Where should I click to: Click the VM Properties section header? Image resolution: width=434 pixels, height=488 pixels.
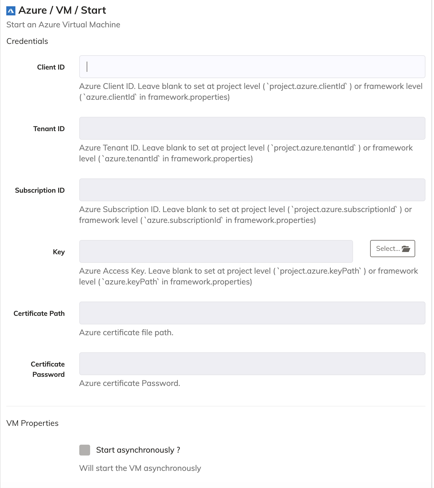pyautogui.click(x=32, y=423)
